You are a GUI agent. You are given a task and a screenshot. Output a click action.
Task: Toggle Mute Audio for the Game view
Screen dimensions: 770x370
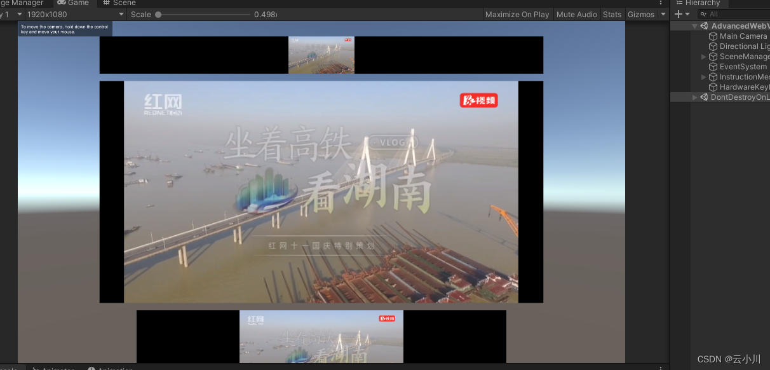tap(577, 14)
